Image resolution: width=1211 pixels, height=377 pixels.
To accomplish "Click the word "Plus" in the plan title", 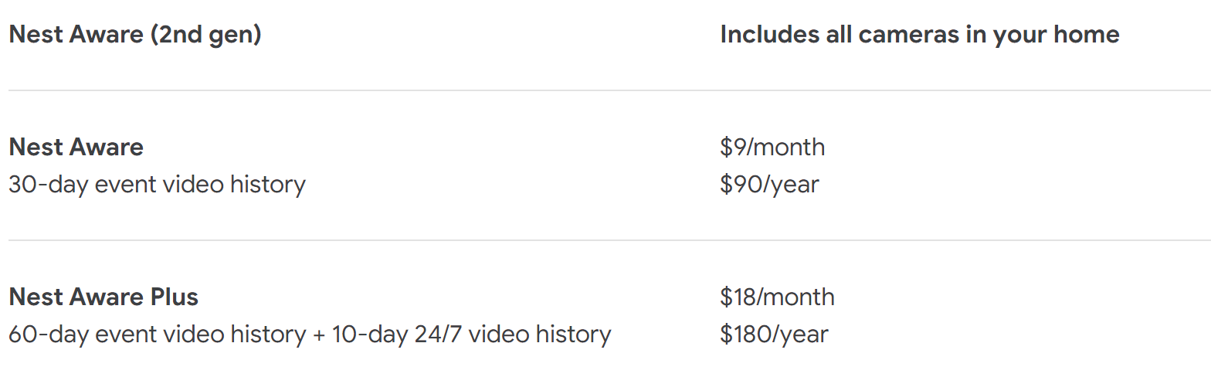I will (175, 297).
